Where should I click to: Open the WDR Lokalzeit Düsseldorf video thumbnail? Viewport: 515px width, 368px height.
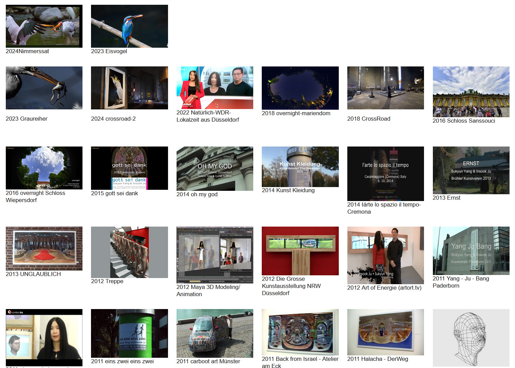click(215, 88)
